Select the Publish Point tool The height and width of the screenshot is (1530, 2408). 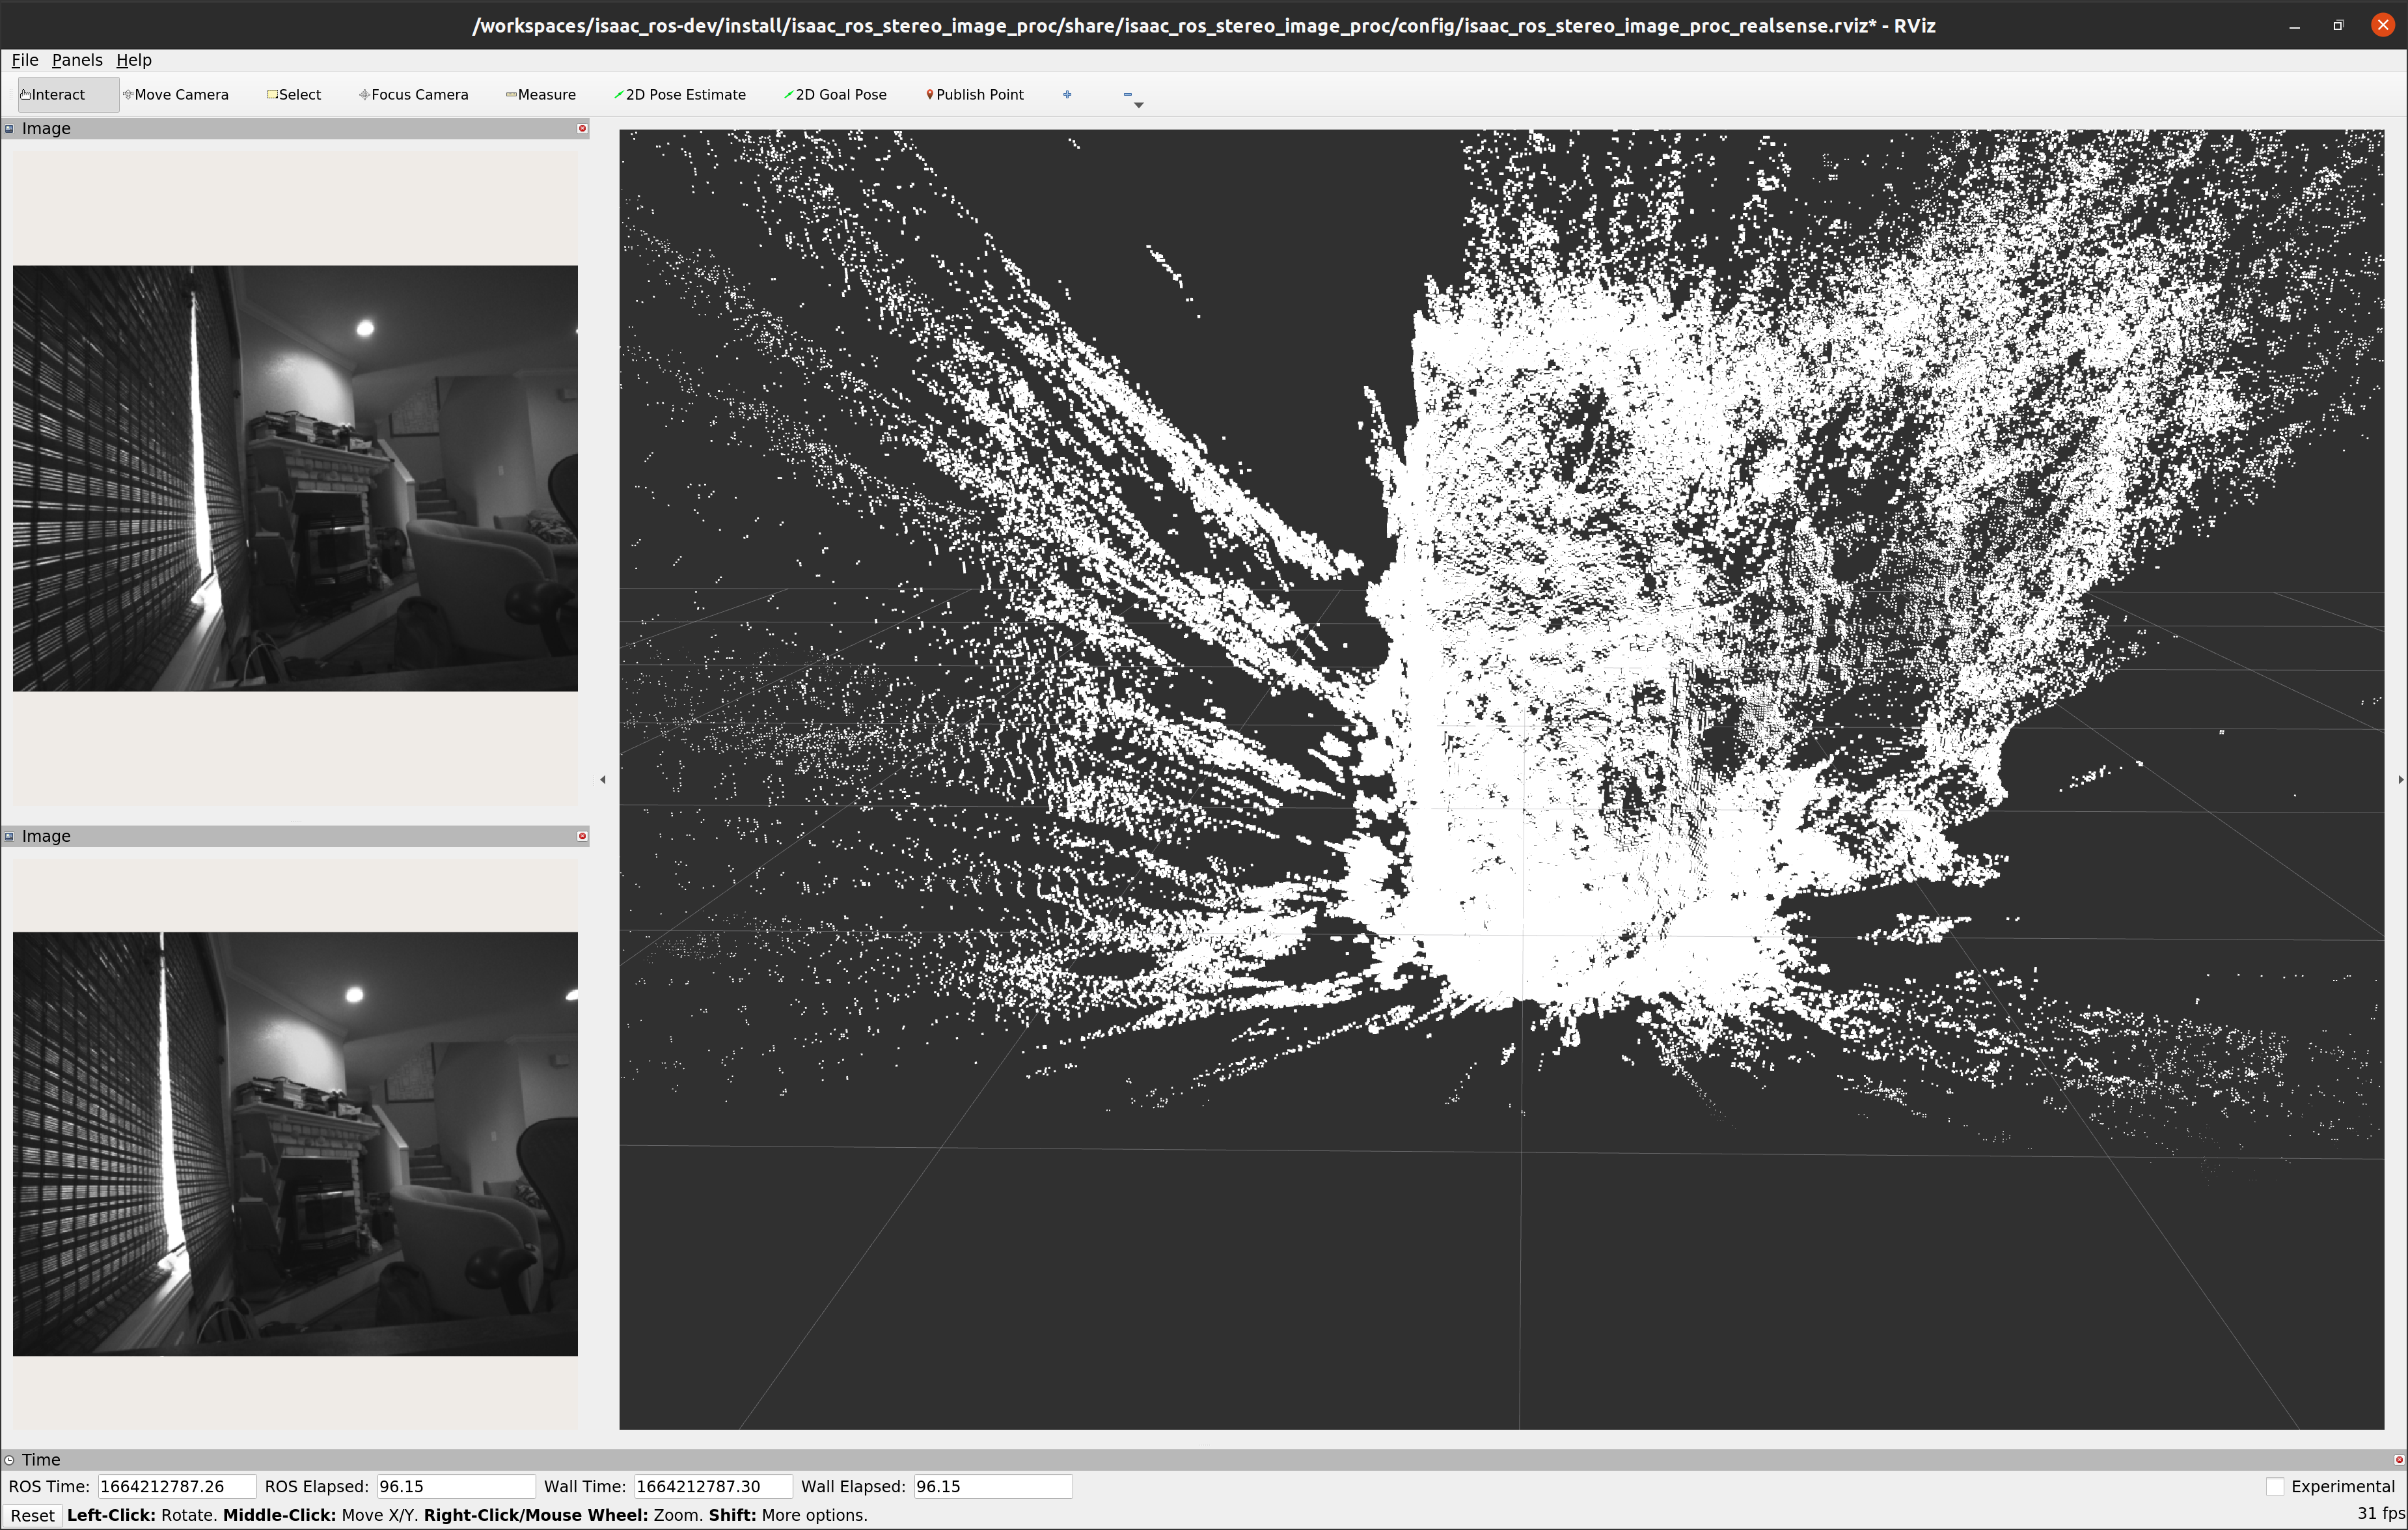coord(975,95)
